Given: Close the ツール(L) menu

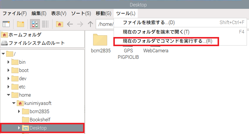Looking at the screenshot, I should 126,14.
